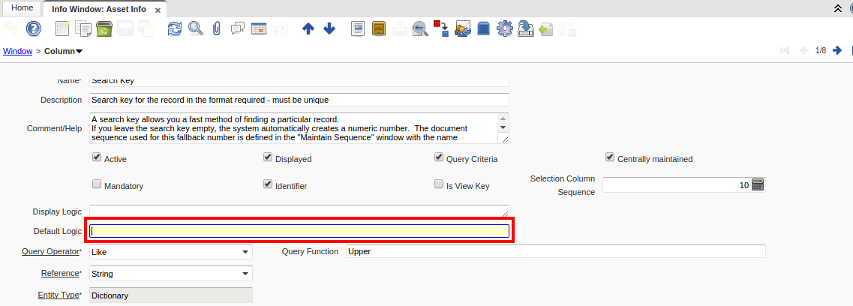Click the blue product info box icon
Viewport: 853px width, 306px height.
[x=484, y=28]
